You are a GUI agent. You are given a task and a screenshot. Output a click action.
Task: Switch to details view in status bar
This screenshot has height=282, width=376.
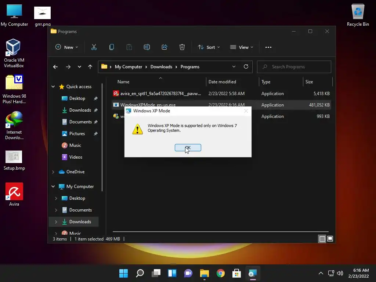(x=322, y=239)
